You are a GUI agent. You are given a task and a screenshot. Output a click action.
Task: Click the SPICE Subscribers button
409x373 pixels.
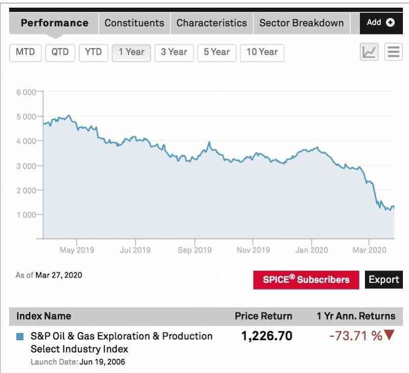coord(306,279)
